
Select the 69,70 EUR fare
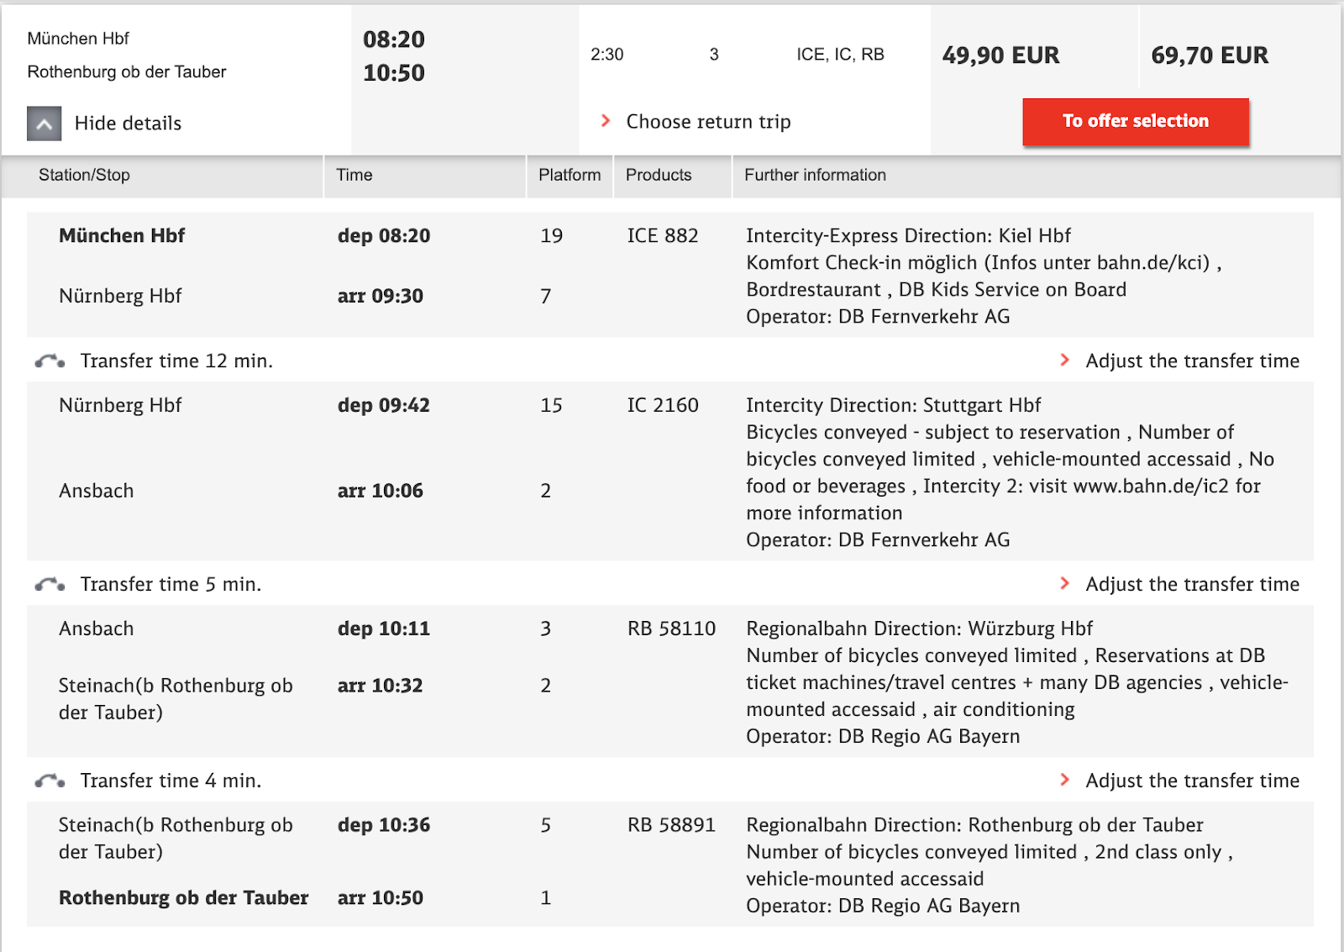coord(1210,55)
